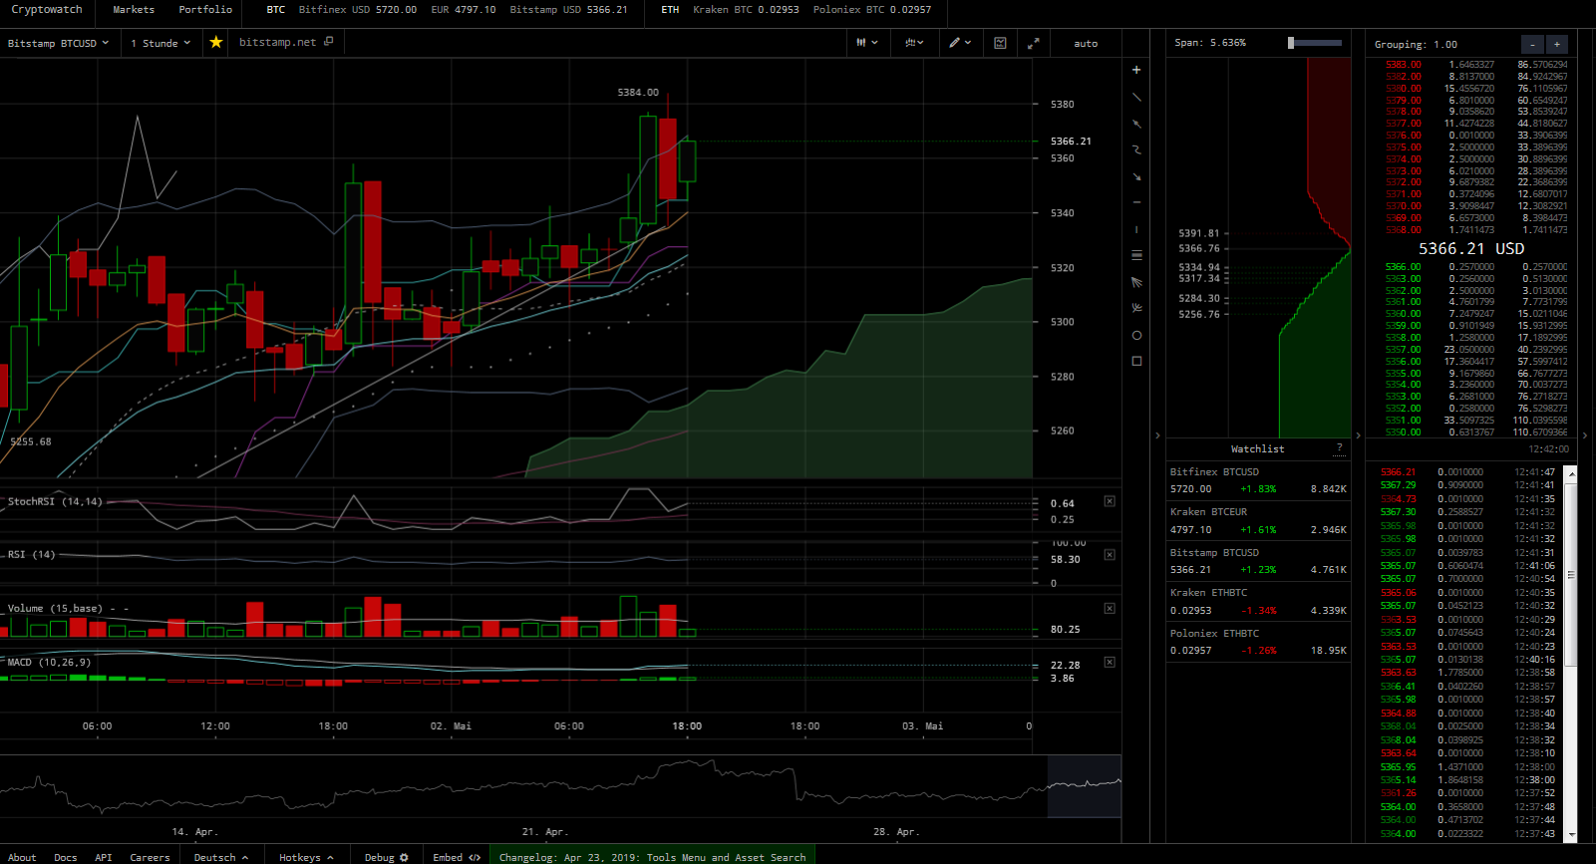Screen dimensions: 1596x864
Task: Open the Markets menu
Action: coord(134,10)
